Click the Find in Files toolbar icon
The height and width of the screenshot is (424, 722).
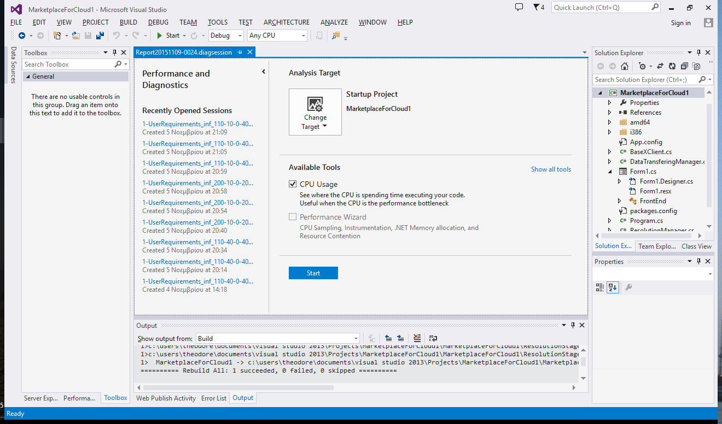click(336, 36)
